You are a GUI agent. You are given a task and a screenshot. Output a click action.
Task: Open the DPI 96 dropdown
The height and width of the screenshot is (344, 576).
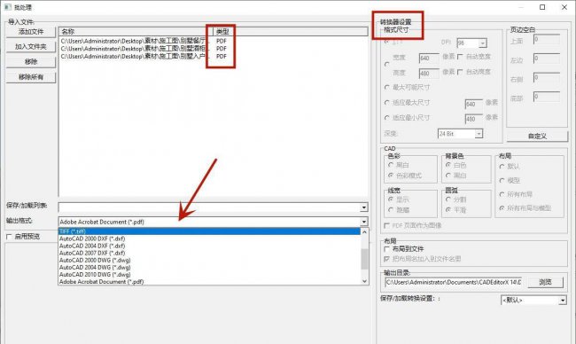click(x=483, y=43)
